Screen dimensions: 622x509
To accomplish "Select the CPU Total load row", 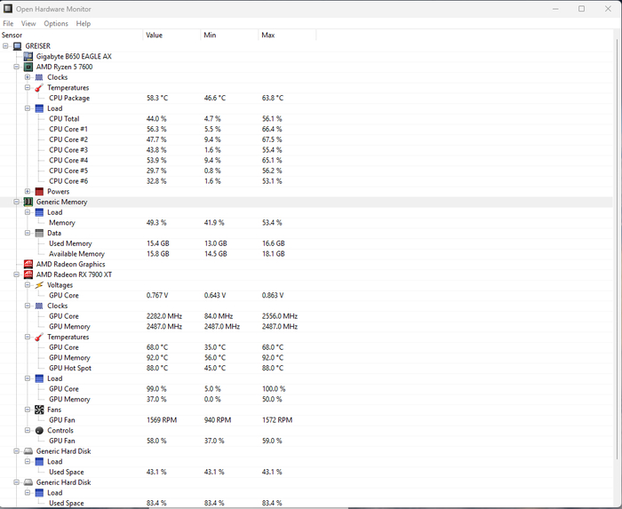I will 307,118.
